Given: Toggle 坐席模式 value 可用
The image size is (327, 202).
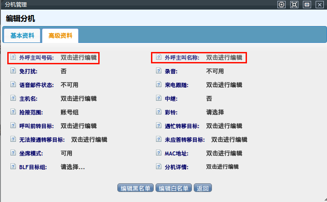Looking at the screenshot, I should coord(66,153).
